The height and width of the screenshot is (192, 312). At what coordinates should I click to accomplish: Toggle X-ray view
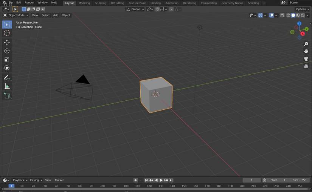(x=282, y=15)
